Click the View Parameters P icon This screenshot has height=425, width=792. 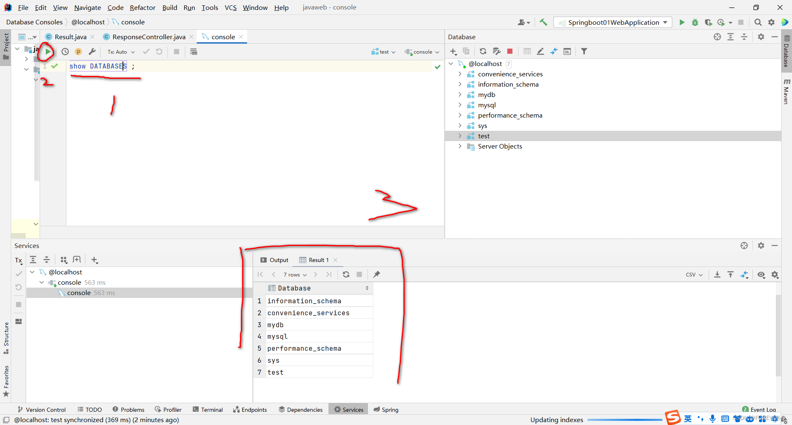[x=78, y=52]
